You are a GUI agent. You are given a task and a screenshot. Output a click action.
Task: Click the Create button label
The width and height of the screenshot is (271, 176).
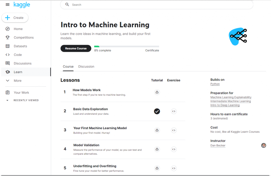(18, 18)
